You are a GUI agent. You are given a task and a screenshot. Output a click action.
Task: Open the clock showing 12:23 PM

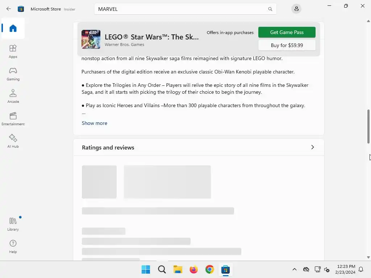point(345,269)
